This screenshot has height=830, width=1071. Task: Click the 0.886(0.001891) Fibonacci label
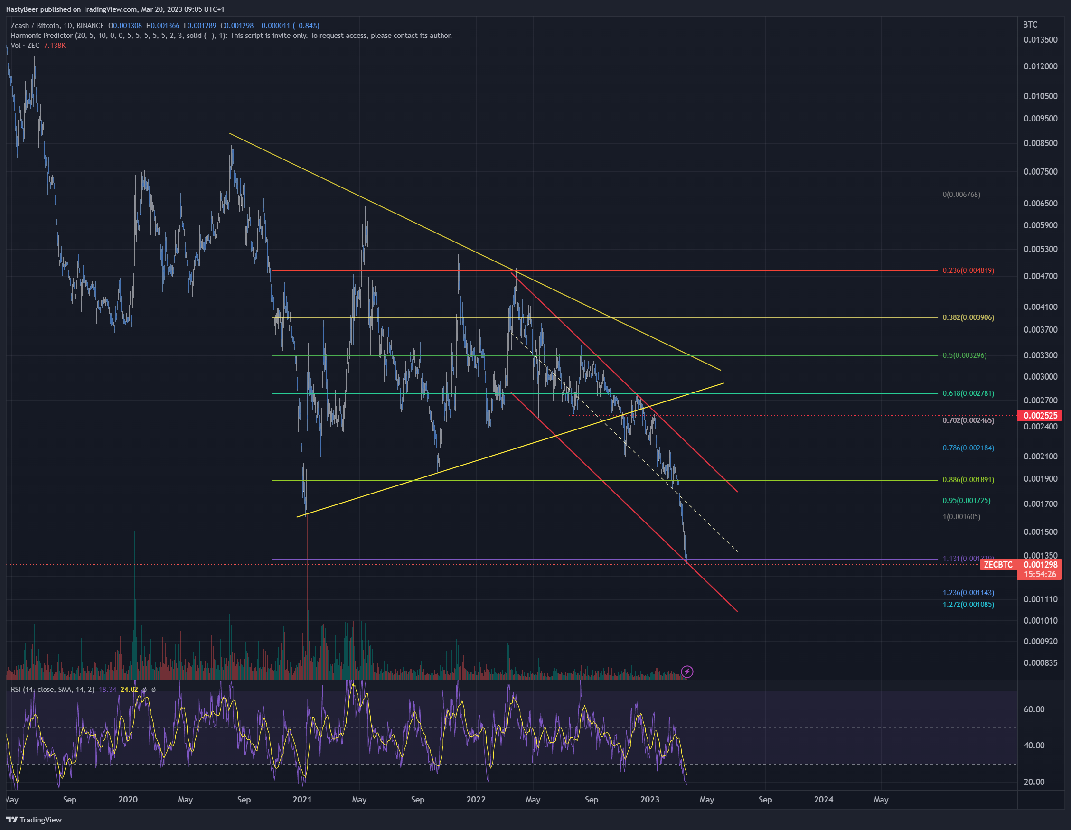tap(968, 480)
